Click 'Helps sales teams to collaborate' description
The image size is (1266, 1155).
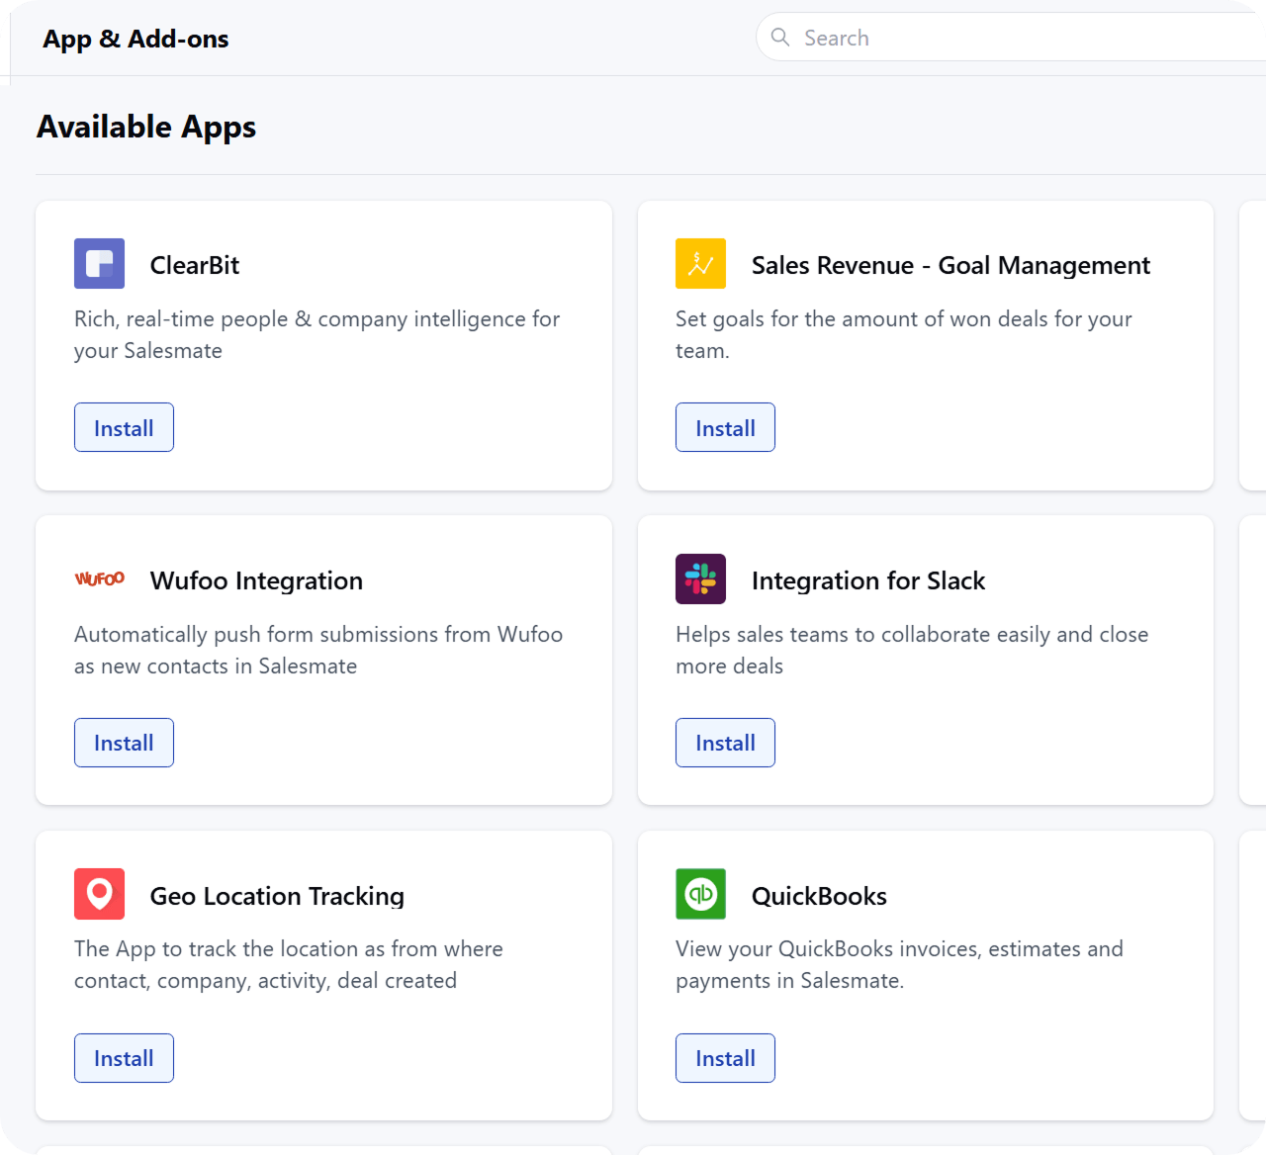coord(912,650)
